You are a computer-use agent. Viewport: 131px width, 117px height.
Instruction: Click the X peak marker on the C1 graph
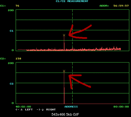pyautogui.click(x=64, y=35)
